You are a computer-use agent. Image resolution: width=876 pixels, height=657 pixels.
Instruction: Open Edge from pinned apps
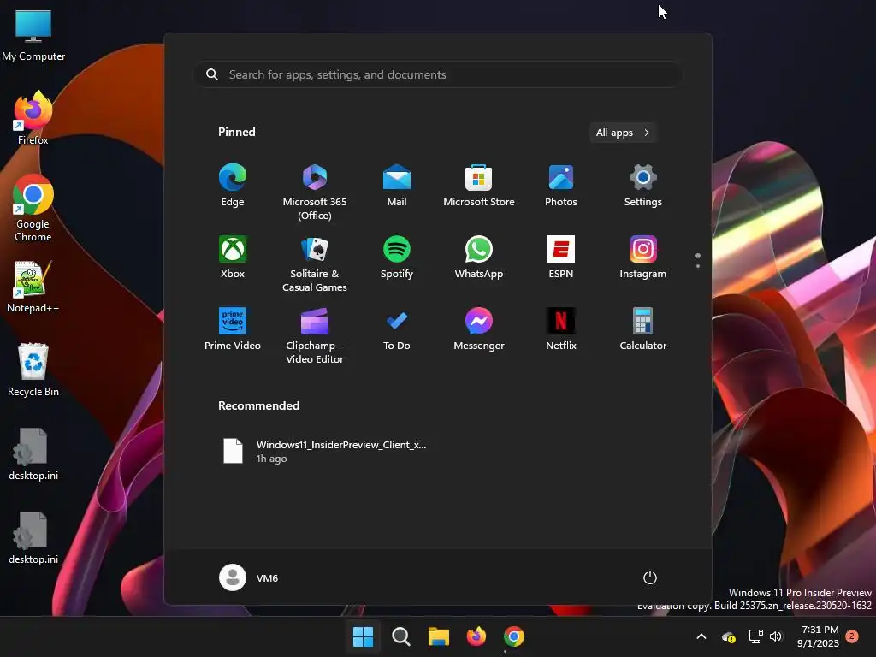[233, 186]
